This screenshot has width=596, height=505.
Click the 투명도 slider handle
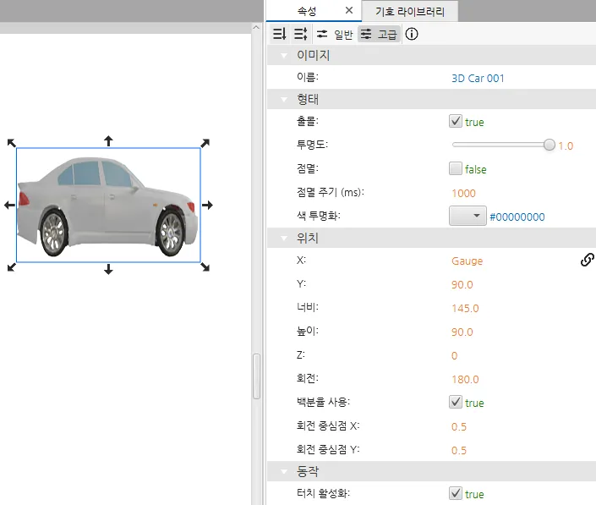tap(550, 145)
